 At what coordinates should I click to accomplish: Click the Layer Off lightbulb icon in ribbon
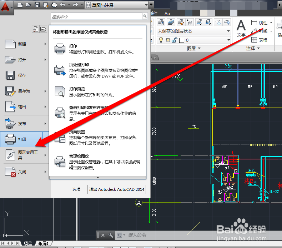pos(227,22)
